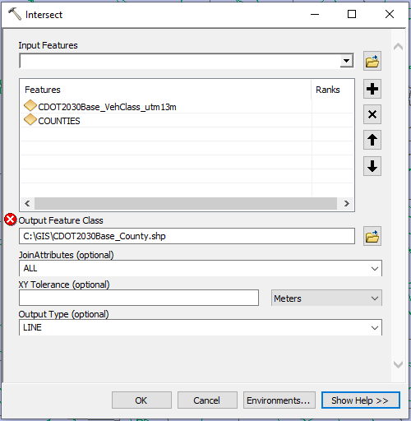Select the CDOT2030Base_VehClass_utm13m feature row
The height and width of the screenshot is (421, 411).
pos(187,107)
